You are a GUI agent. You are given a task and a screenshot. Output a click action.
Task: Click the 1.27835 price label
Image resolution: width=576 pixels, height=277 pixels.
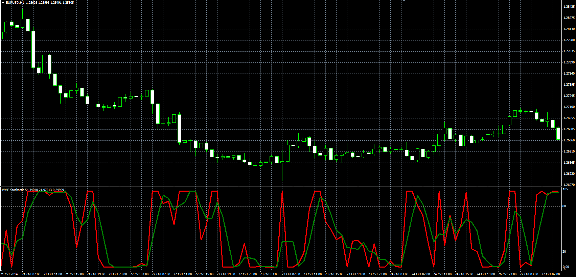569,51
